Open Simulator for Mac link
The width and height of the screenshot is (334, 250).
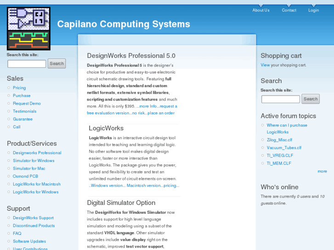[x=29, y=168]
